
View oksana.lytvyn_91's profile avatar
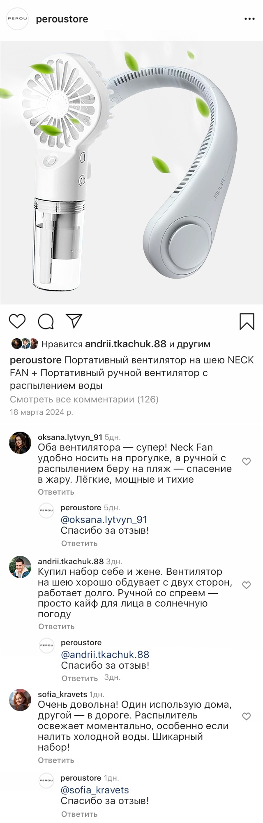click(20, 443)
